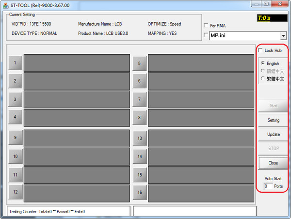Click the DEVICE TYPE : NORMAL text

(34, 33)
